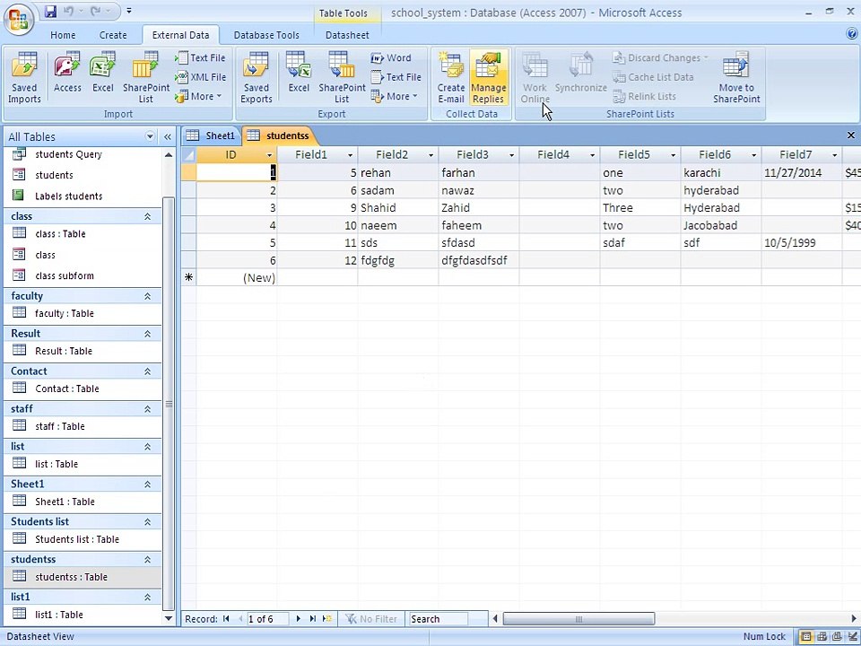Switch to Create ribbon tab
The width and height of the screenshot is (861, 646).
coord(113,35)
